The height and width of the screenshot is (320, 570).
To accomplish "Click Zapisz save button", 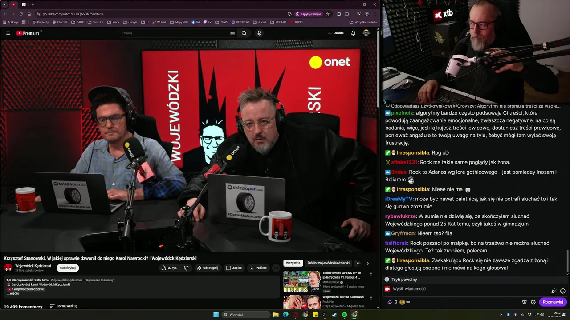I will pos(234,268).
